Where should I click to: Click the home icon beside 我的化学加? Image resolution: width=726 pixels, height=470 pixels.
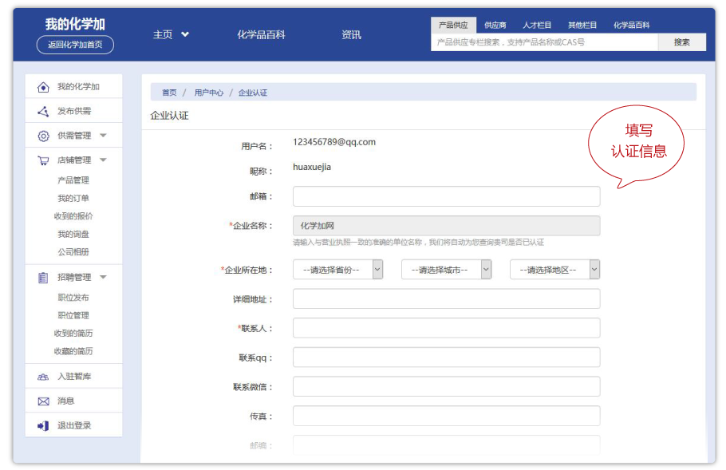(x=43, y=87)
